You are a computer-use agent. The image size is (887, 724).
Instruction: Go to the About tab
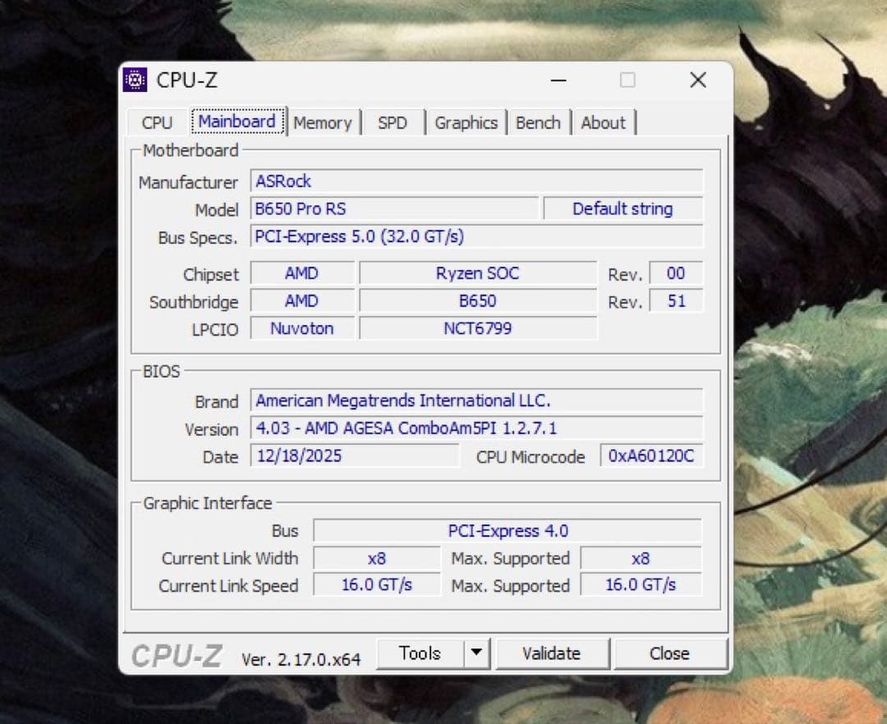pyautogui.click(x=604, y=122)
